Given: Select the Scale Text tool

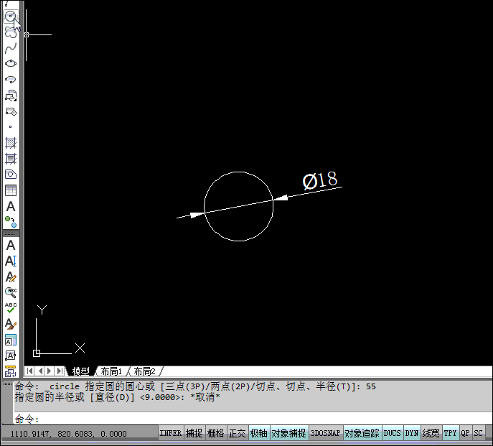Looking at the screenshot, I should click(11, 340).
